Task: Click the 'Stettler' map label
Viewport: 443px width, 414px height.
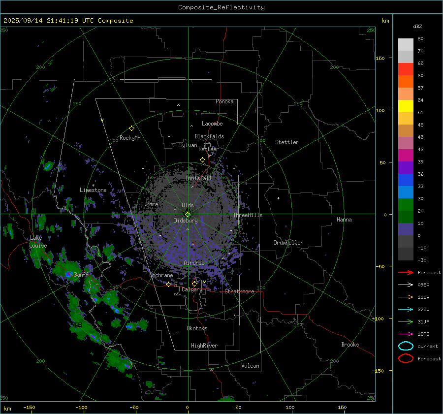Action: click(287, 142)
